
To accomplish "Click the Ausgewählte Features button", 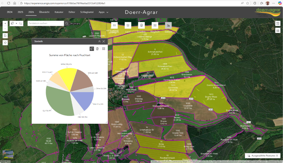I will [x=262, y=156].
